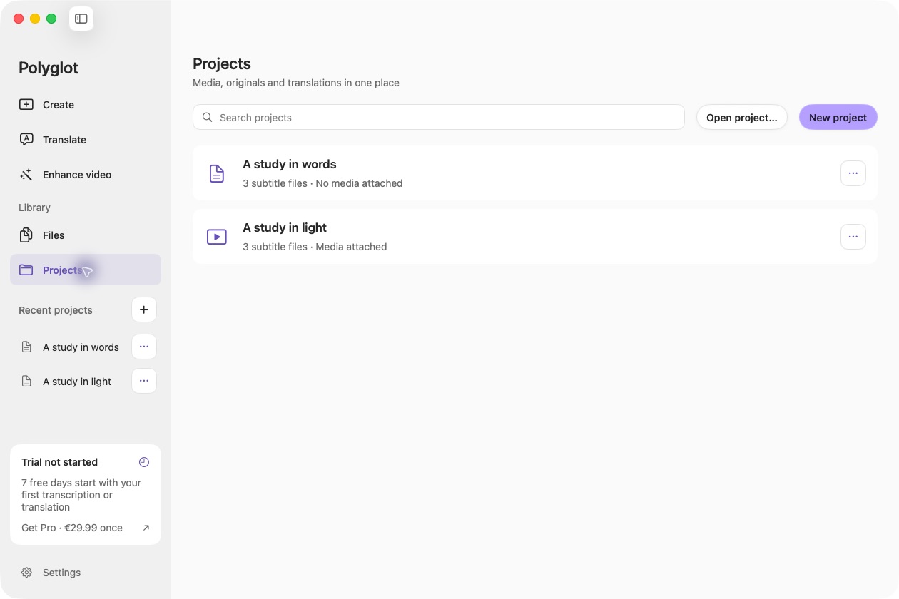Go to Files library
Viewport: 899px width, 599px height.
tap(86, 235)
